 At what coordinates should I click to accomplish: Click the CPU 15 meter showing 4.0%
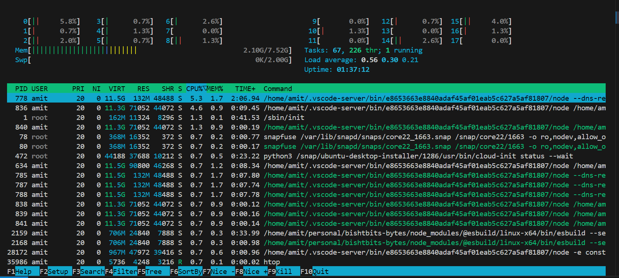tap(481, 21)
